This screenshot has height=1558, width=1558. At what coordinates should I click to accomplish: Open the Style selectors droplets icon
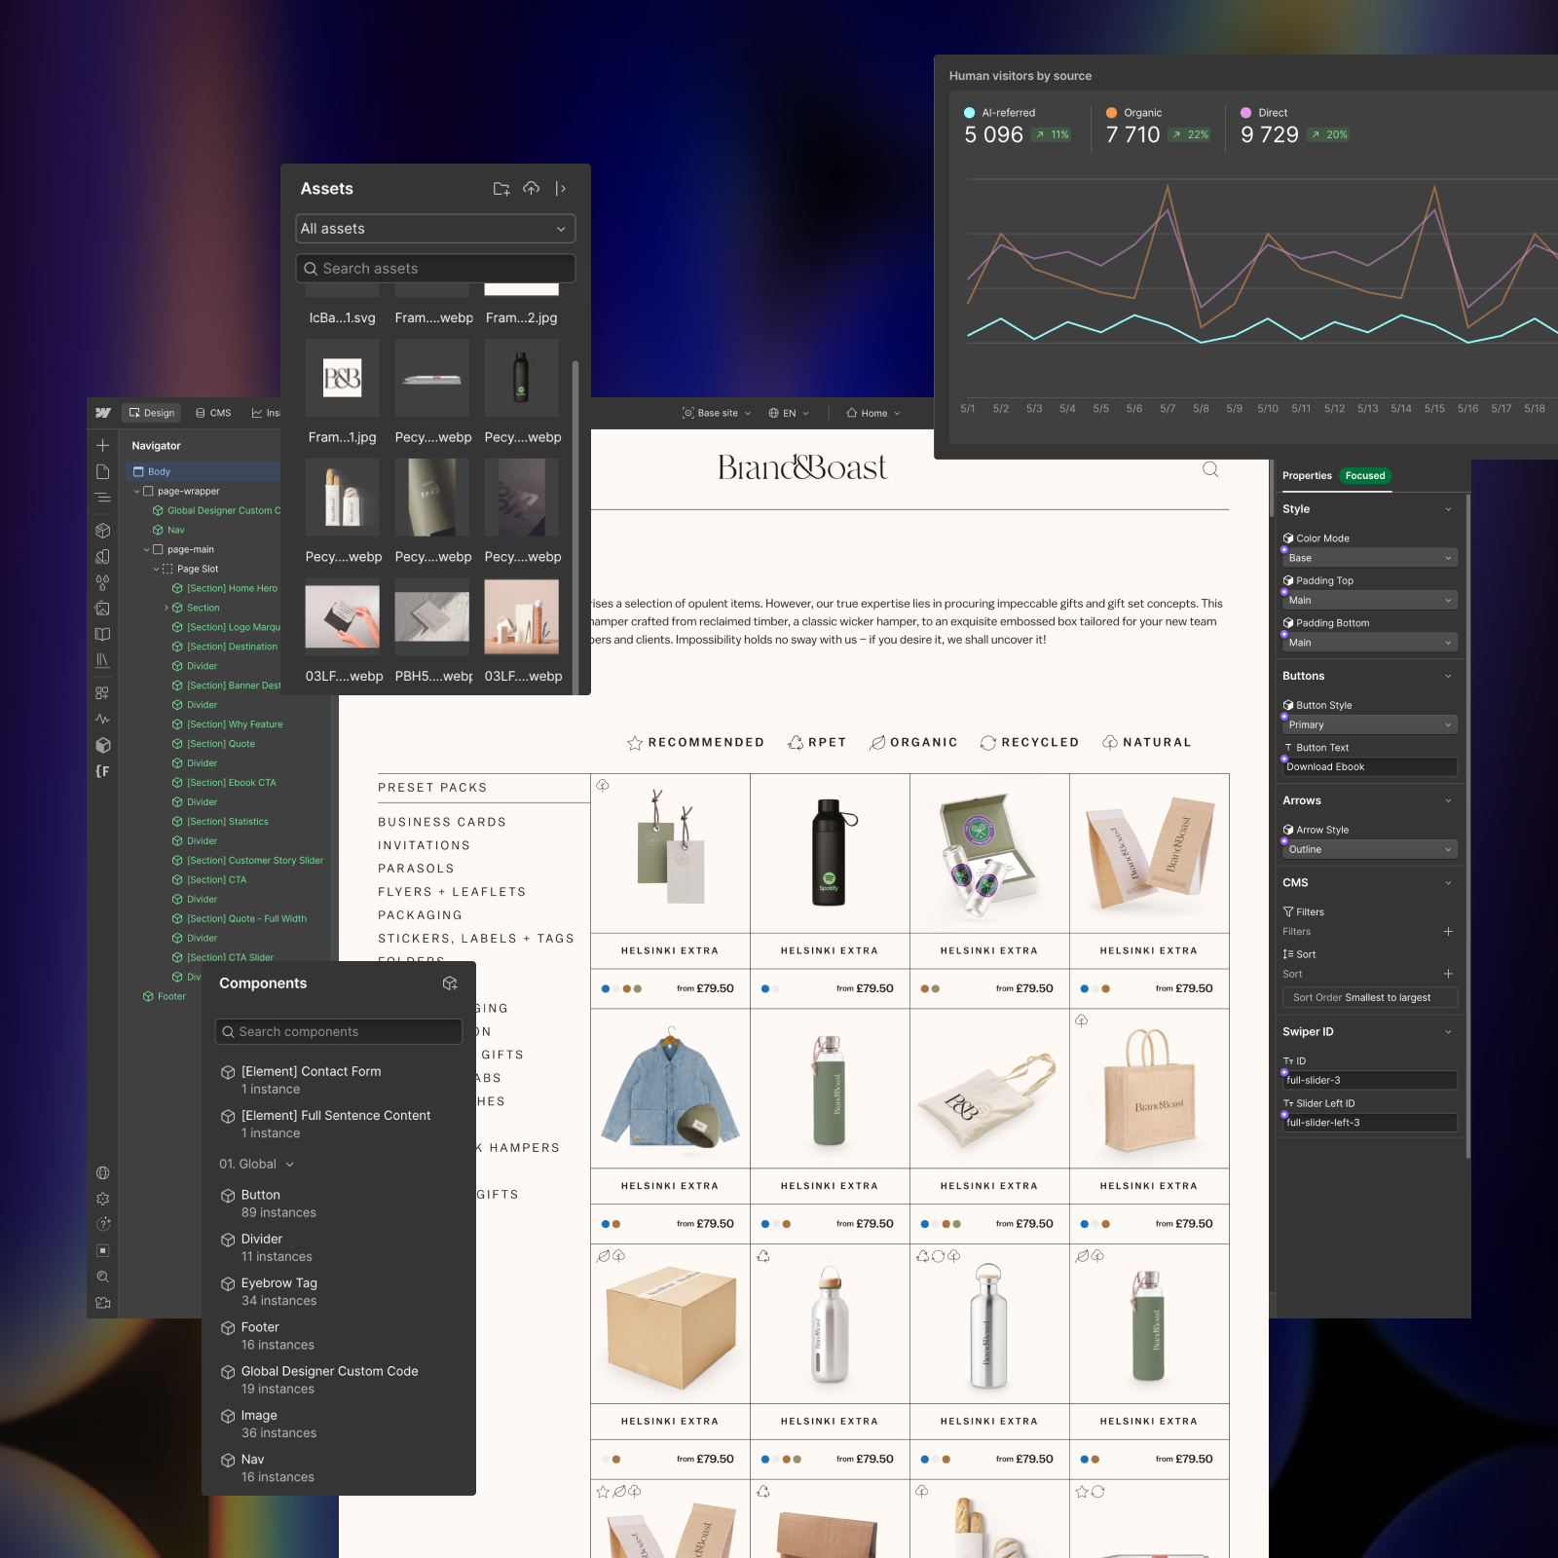pyautogui.click(x=102, y=582)
